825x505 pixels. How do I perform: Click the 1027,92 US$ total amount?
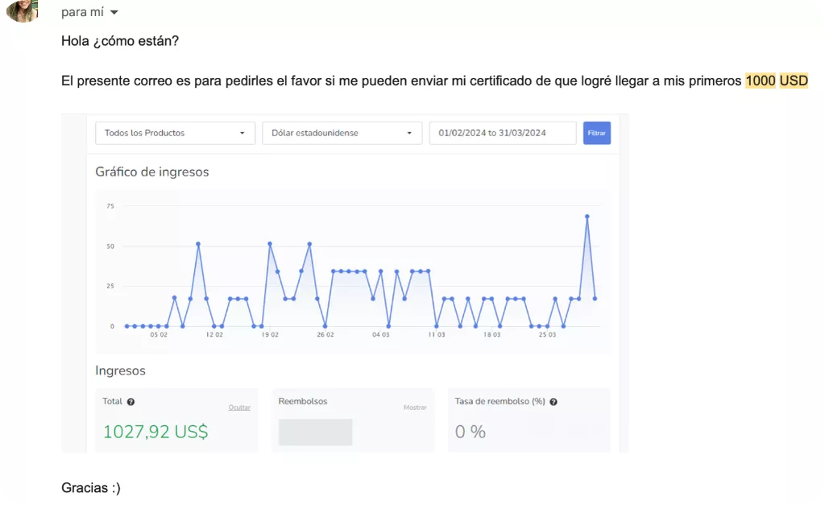[x=155, y=432]
